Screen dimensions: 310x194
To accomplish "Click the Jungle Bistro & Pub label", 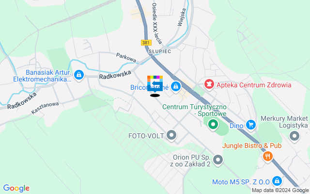I will point(252,145).
